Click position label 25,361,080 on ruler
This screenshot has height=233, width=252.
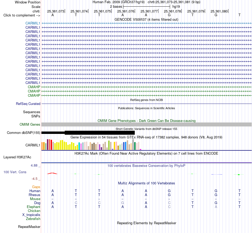pyautogui.click(x=219, y=11)
